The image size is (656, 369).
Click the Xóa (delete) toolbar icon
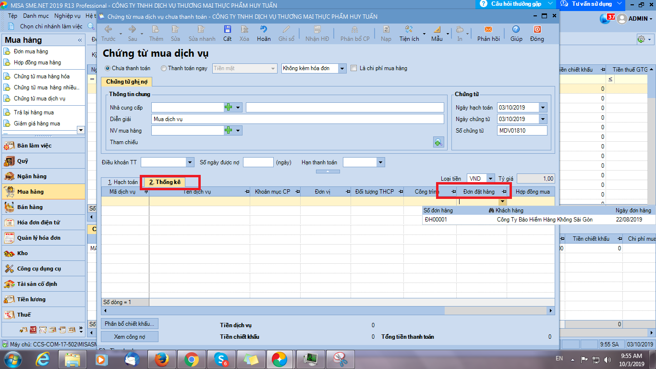coord(244,29)
